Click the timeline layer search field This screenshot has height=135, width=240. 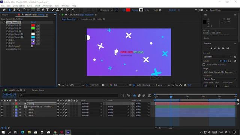(69, 96)
